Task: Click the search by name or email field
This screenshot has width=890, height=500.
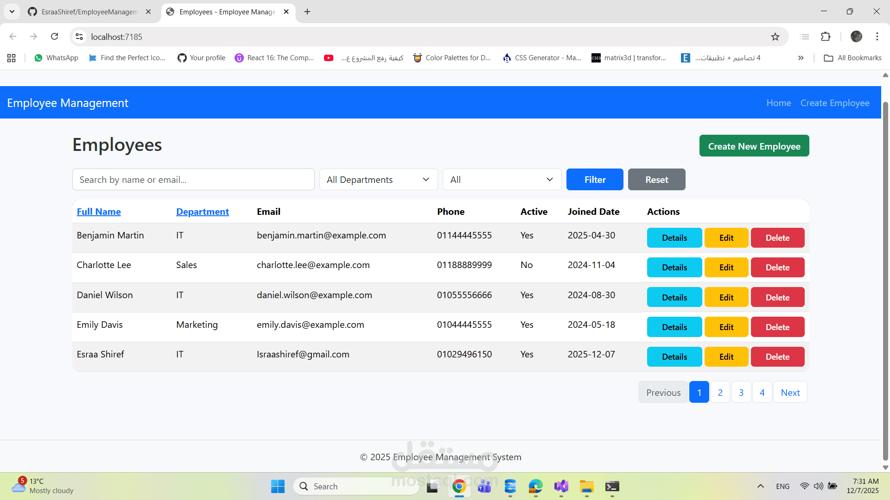Action: pos(193,179)
